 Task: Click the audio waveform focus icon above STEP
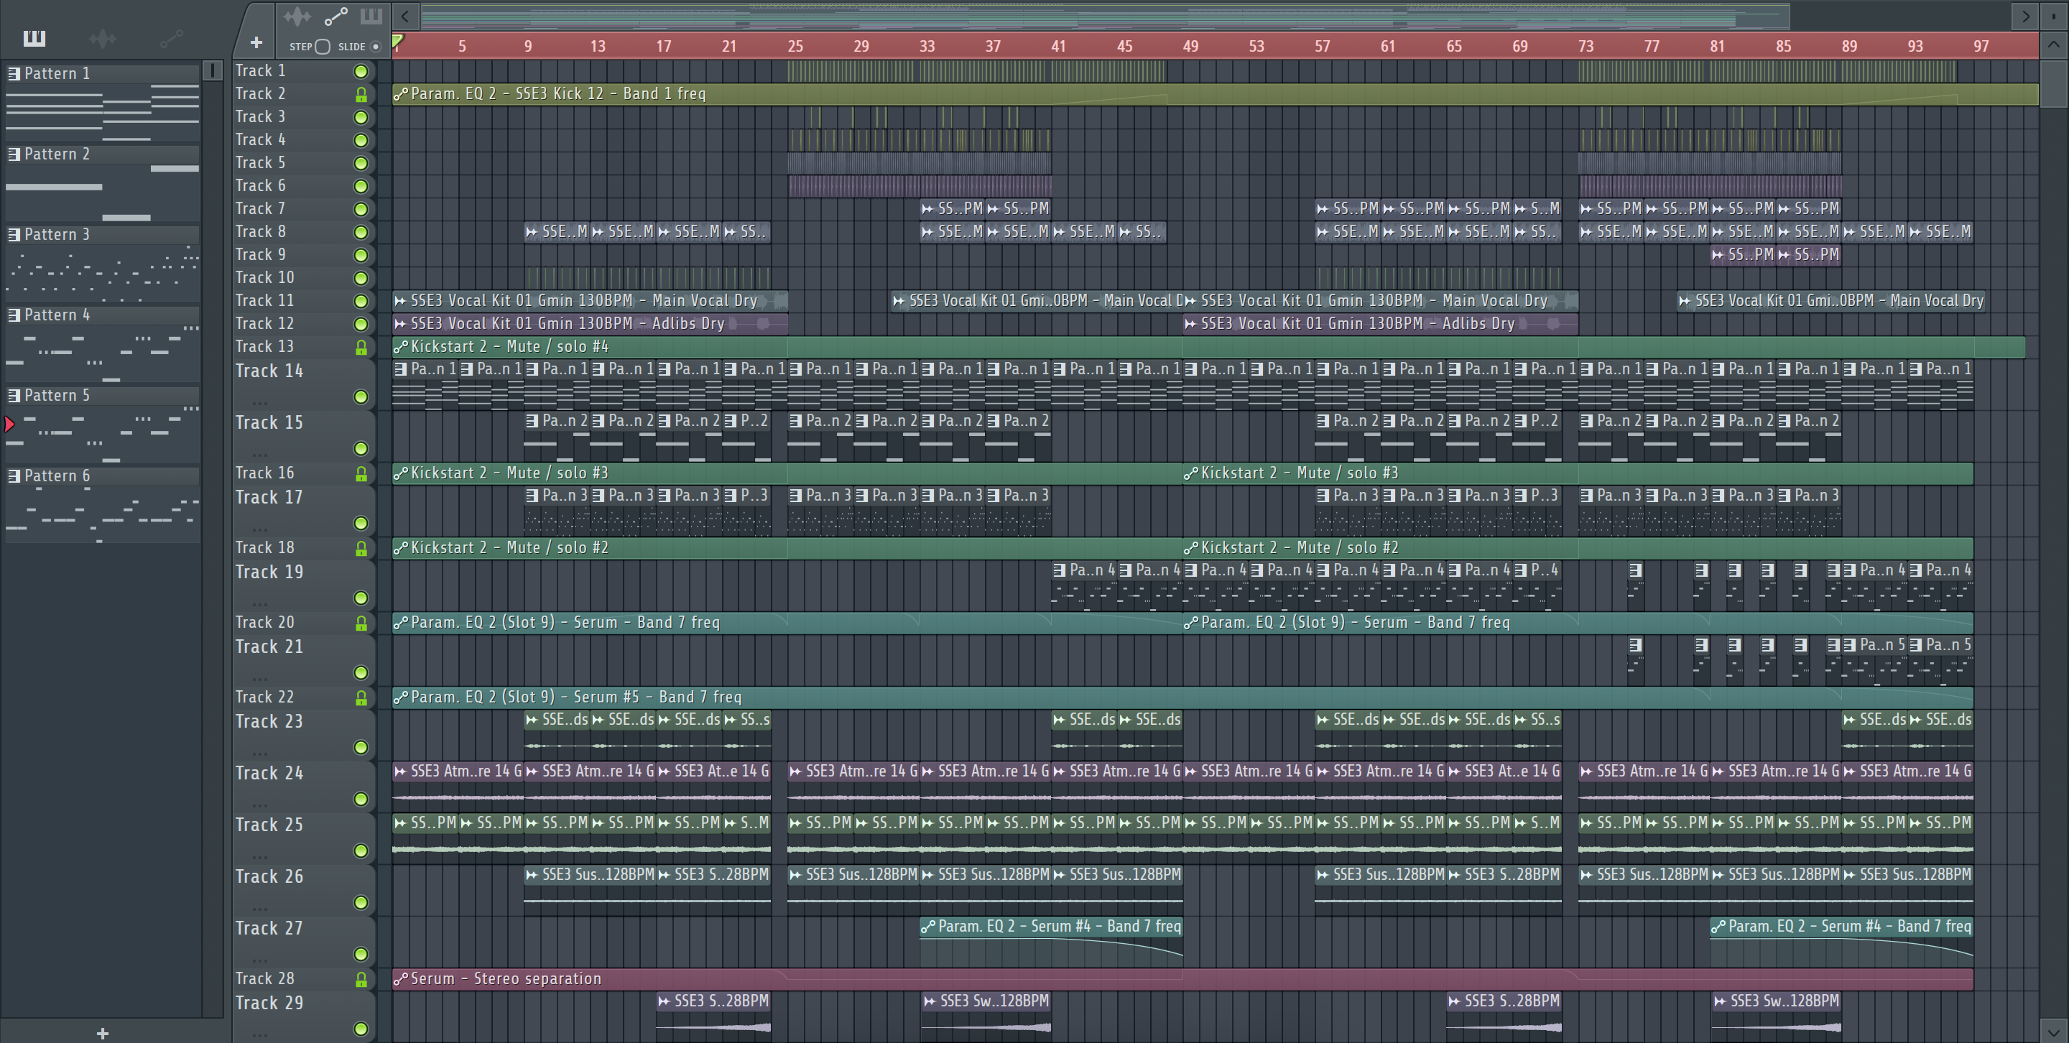click(x=297, y=16)
